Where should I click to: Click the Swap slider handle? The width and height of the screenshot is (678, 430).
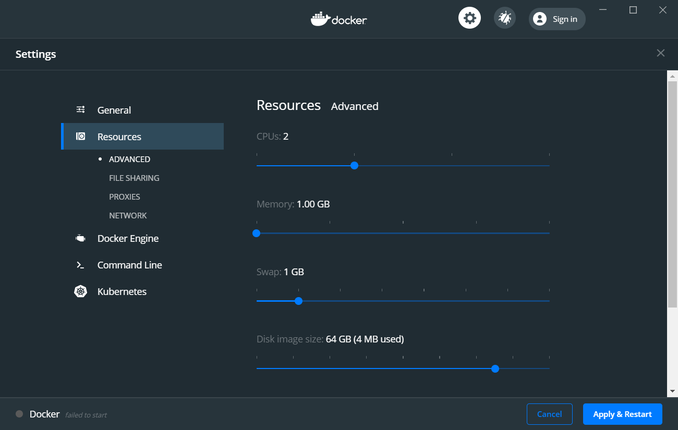coord(298,301)
